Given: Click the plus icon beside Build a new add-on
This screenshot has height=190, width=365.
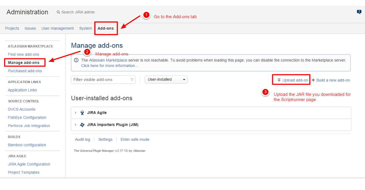Looking at the screenshot, I should coord(313,80).
